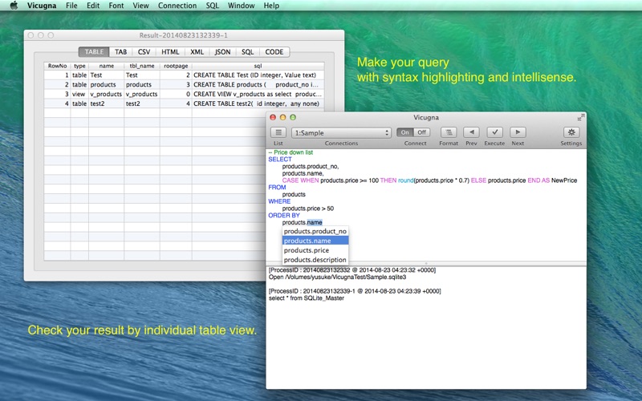This screenshot has width=642, height=401.
Task: Click the split divider handle above log pane
Action: coord(426,264)
